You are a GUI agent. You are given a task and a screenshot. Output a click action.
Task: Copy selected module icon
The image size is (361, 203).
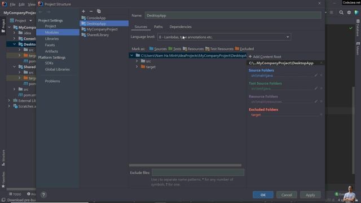[99, 11]
